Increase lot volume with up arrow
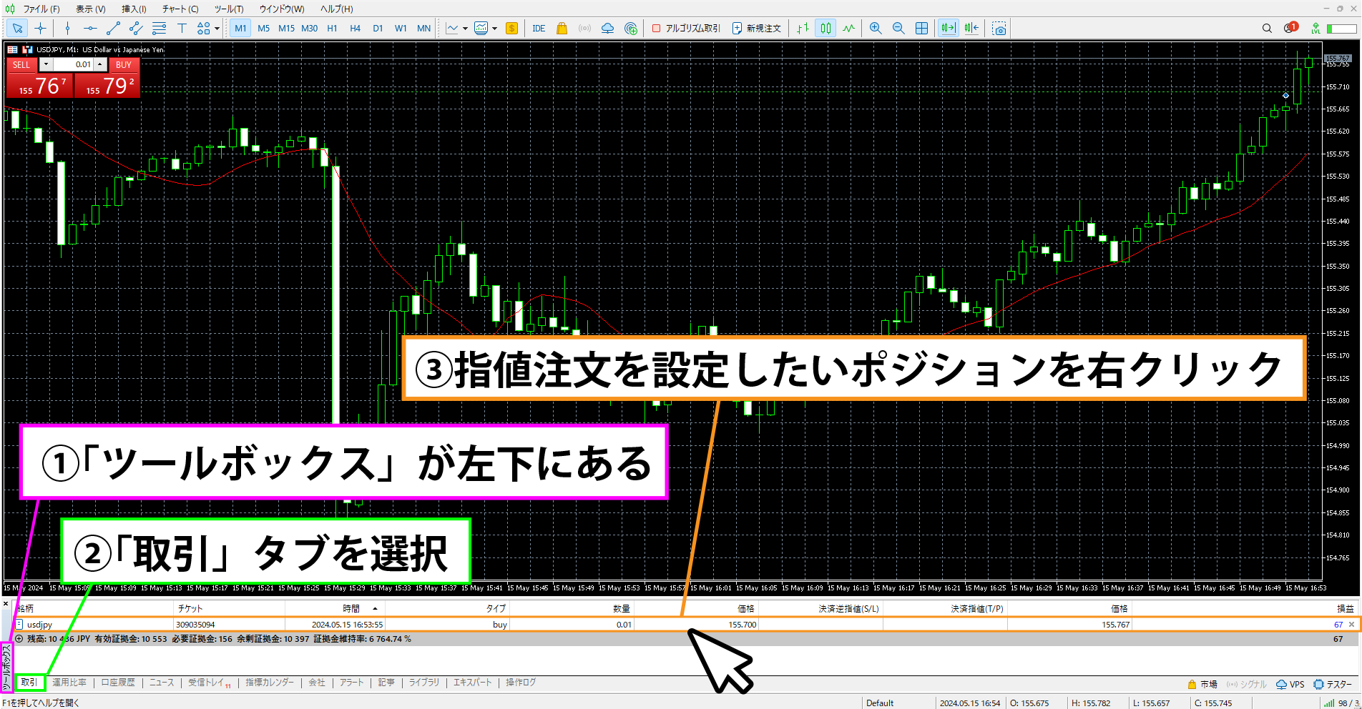This screenshot has width=1362, height=709. click(x=100, y=64)
